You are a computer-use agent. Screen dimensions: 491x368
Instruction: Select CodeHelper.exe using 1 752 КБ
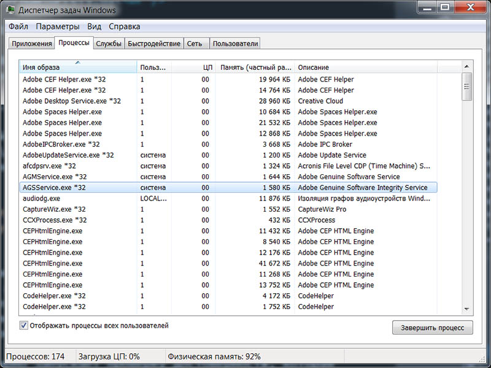[x=228, y=307]
